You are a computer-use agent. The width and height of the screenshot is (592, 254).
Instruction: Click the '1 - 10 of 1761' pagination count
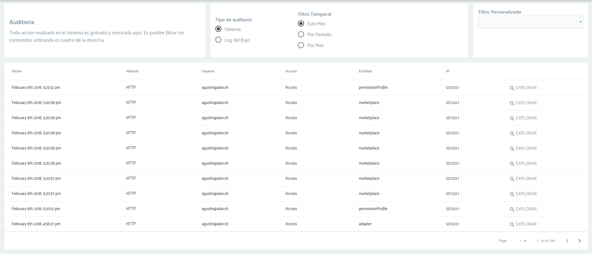pos(546,241)
